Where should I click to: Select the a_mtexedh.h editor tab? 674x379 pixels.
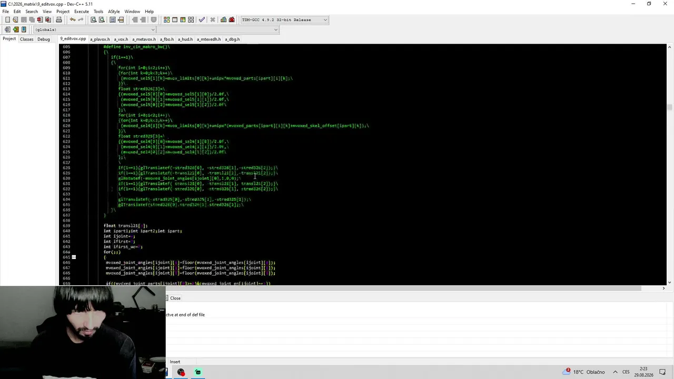(x=209, y=39)
